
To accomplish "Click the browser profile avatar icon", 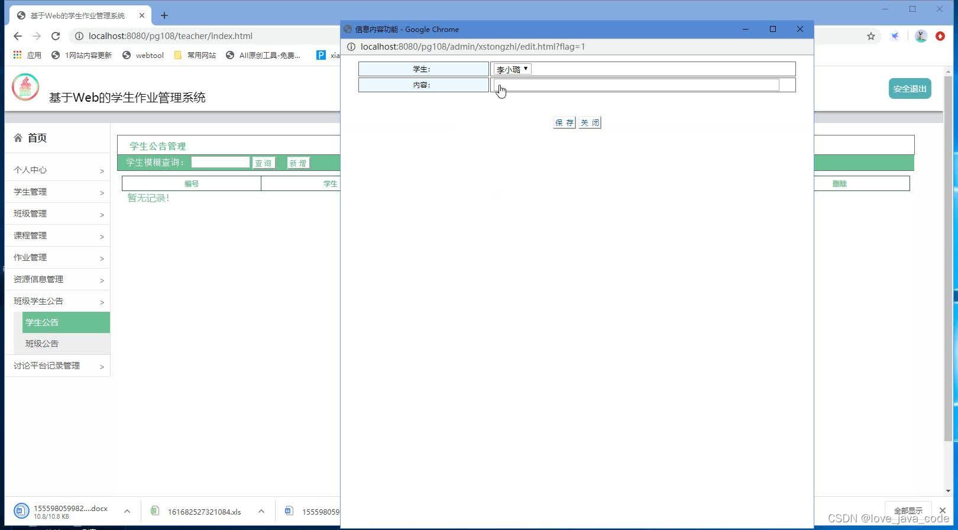I will pos(921,36).
